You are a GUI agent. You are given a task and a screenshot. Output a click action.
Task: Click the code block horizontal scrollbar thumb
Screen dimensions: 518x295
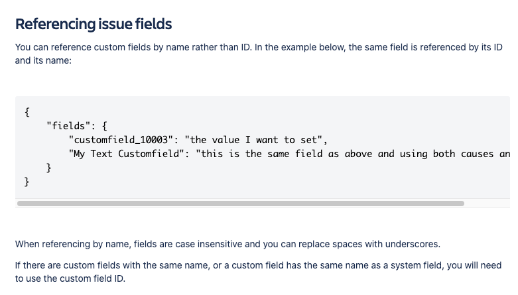point(241,204)
